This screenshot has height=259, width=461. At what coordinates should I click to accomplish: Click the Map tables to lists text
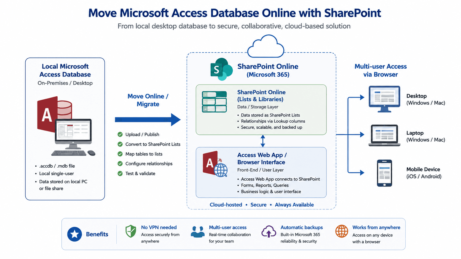(144, 154)
